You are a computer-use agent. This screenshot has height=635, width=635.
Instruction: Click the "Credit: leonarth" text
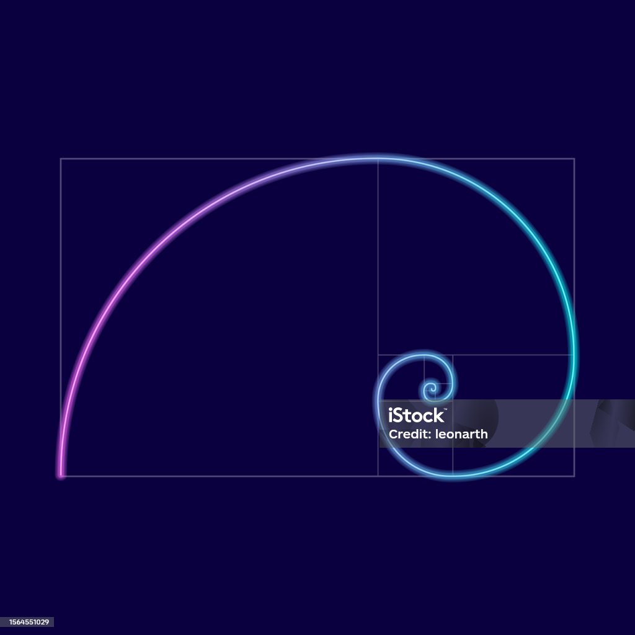(x=438, y=434)
